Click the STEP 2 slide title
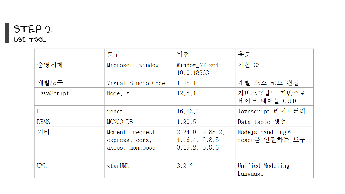Image resolution: width=345 pixels, height=194 pixels. pyautogui.click(x=33, y=29)
